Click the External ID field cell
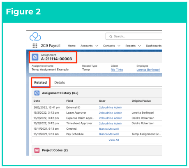Viewport: 189px width, 168px height. pyautogui.click(x=73, y=107)
